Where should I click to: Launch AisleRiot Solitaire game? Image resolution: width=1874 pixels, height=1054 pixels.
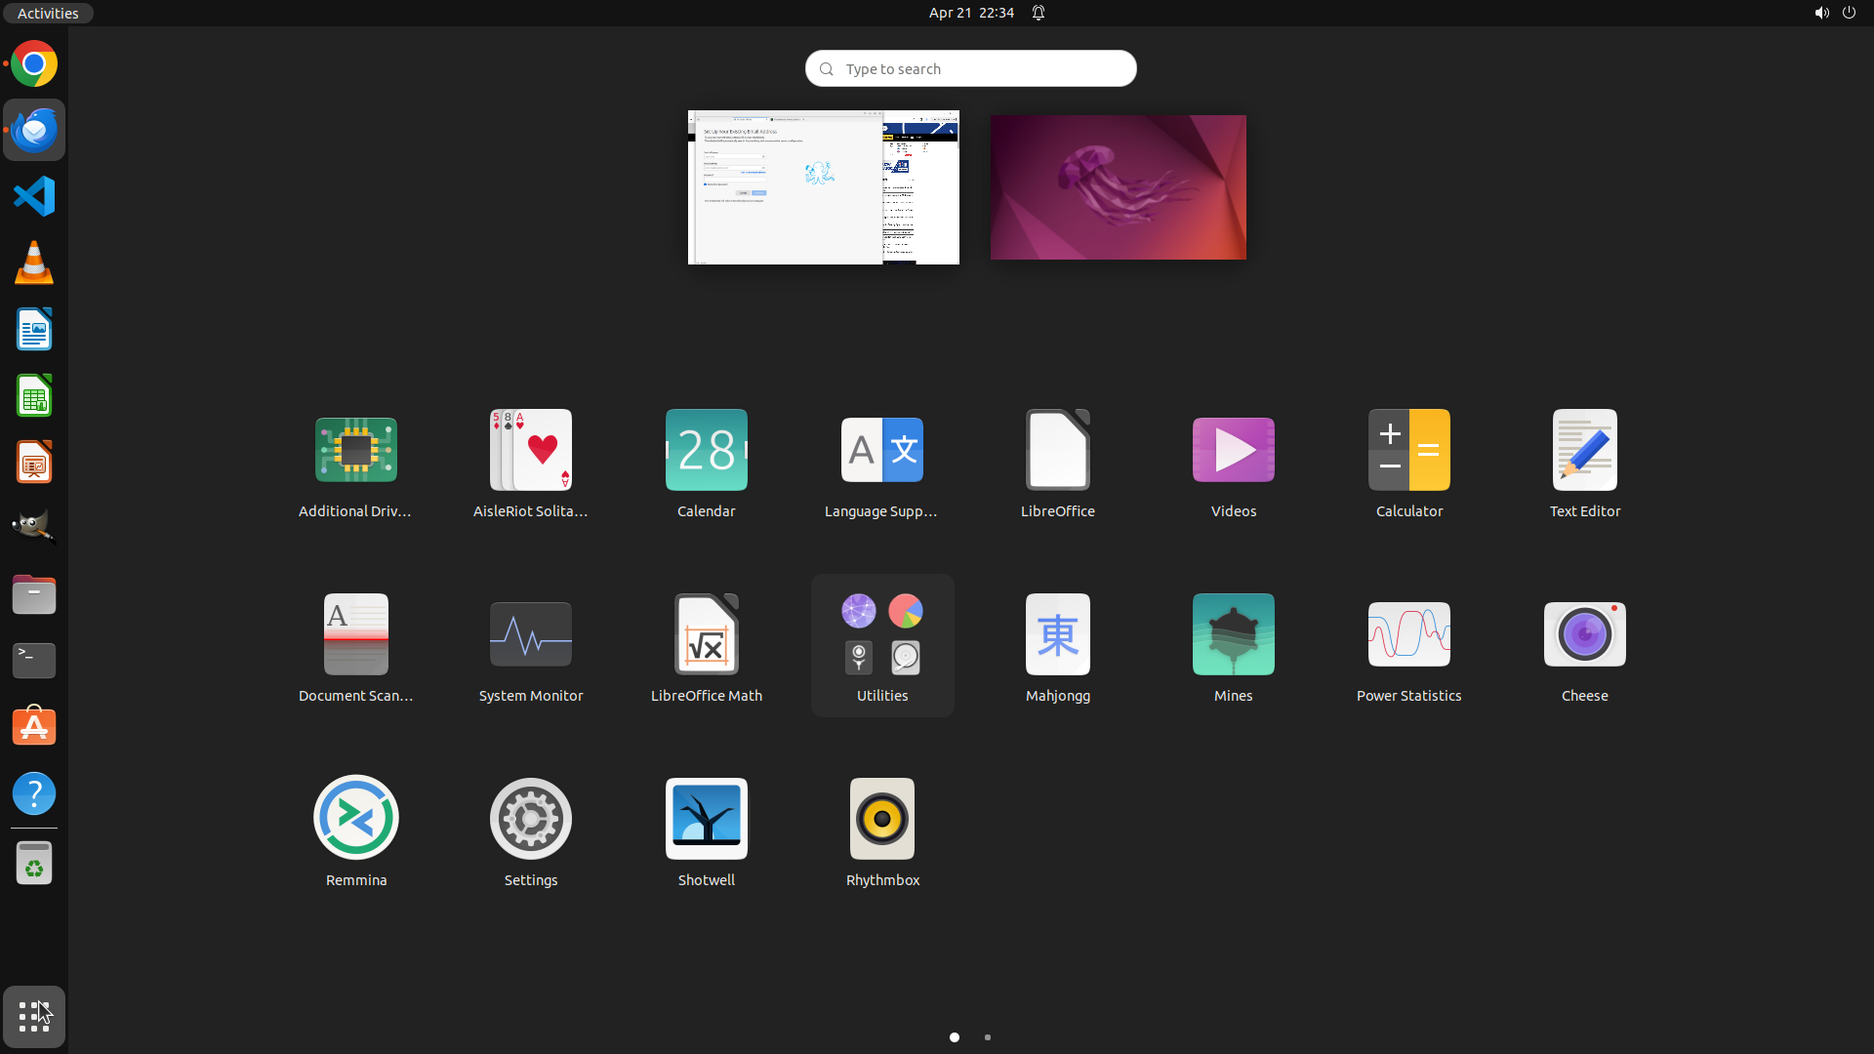pyautogui.click(x=530, y=451)
